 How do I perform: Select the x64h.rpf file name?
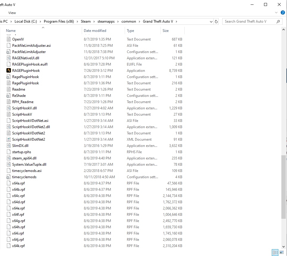click(x=18, y=227)
